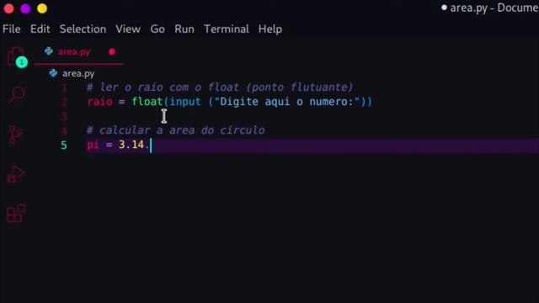This screenshot has height=303, width=539.
Task: Click the 'pi' variable on line 5
Action: [93, 145]
